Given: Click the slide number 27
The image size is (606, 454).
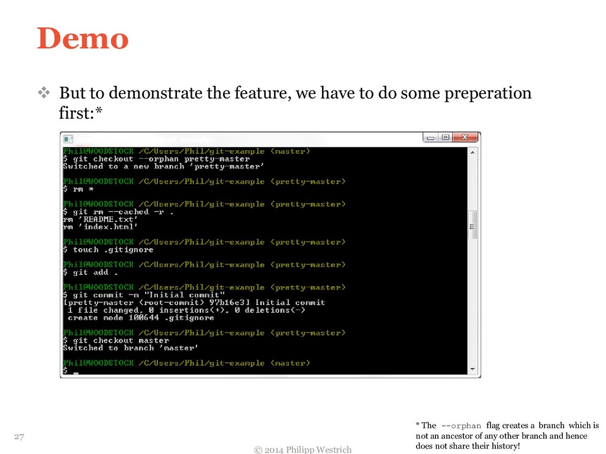Looking at the screenshot, I should click(x=19, y=437).
